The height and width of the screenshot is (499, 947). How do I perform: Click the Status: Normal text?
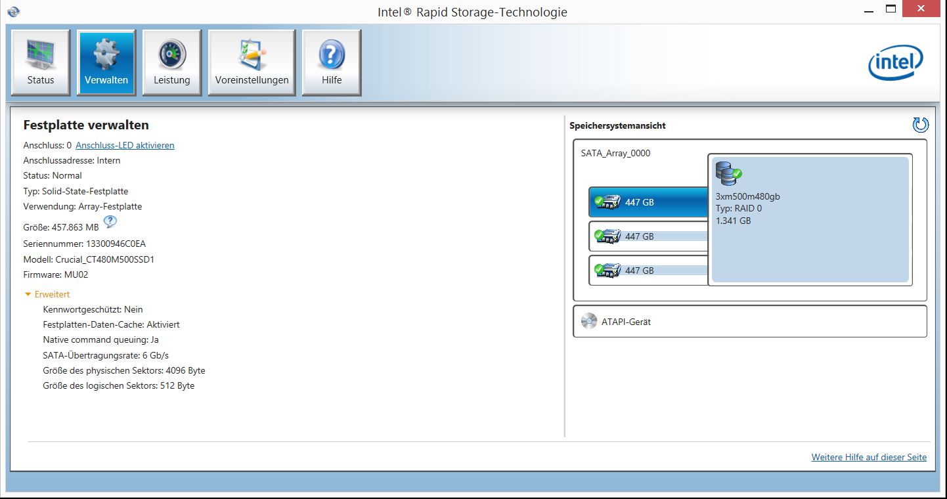click(x=53, y=175)
